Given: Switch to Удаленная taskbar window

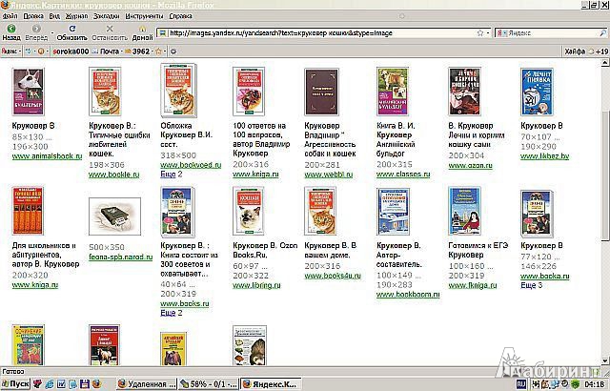Looking at the screenshot, I should [x=147, y=384].
